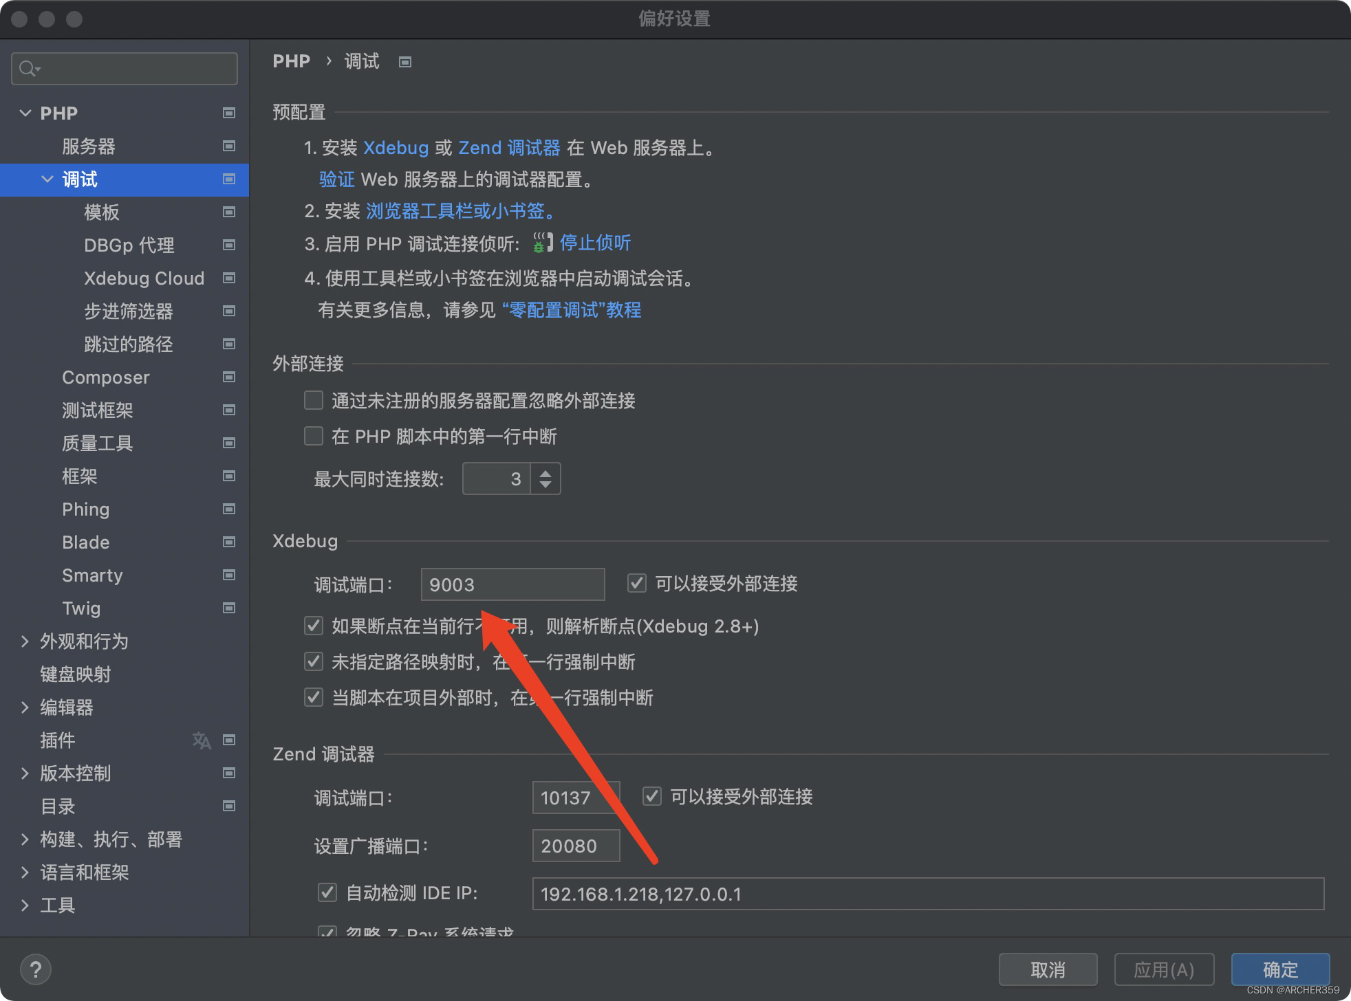
Task: Uncheck Xdebug 可以接受外部连接 checkbox
Action: tap(637, 583)
